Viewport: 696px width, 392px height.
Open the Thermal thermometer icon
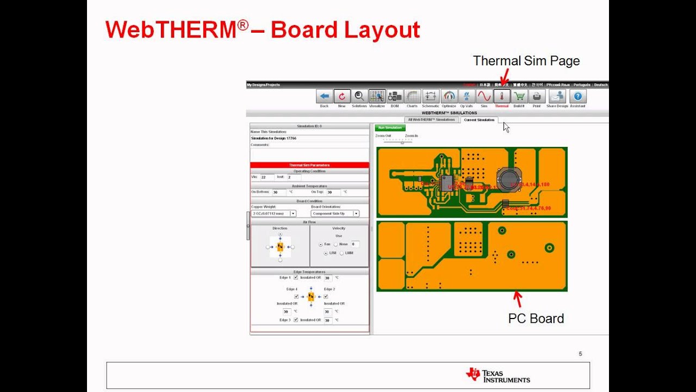click(501, 96)
